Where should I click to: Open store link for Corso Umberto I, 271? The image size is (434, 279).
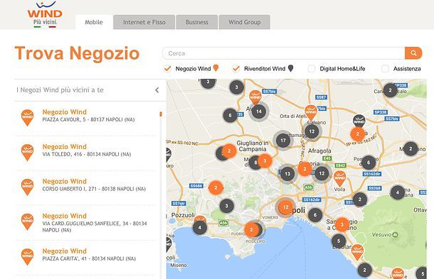coord(65,182)
